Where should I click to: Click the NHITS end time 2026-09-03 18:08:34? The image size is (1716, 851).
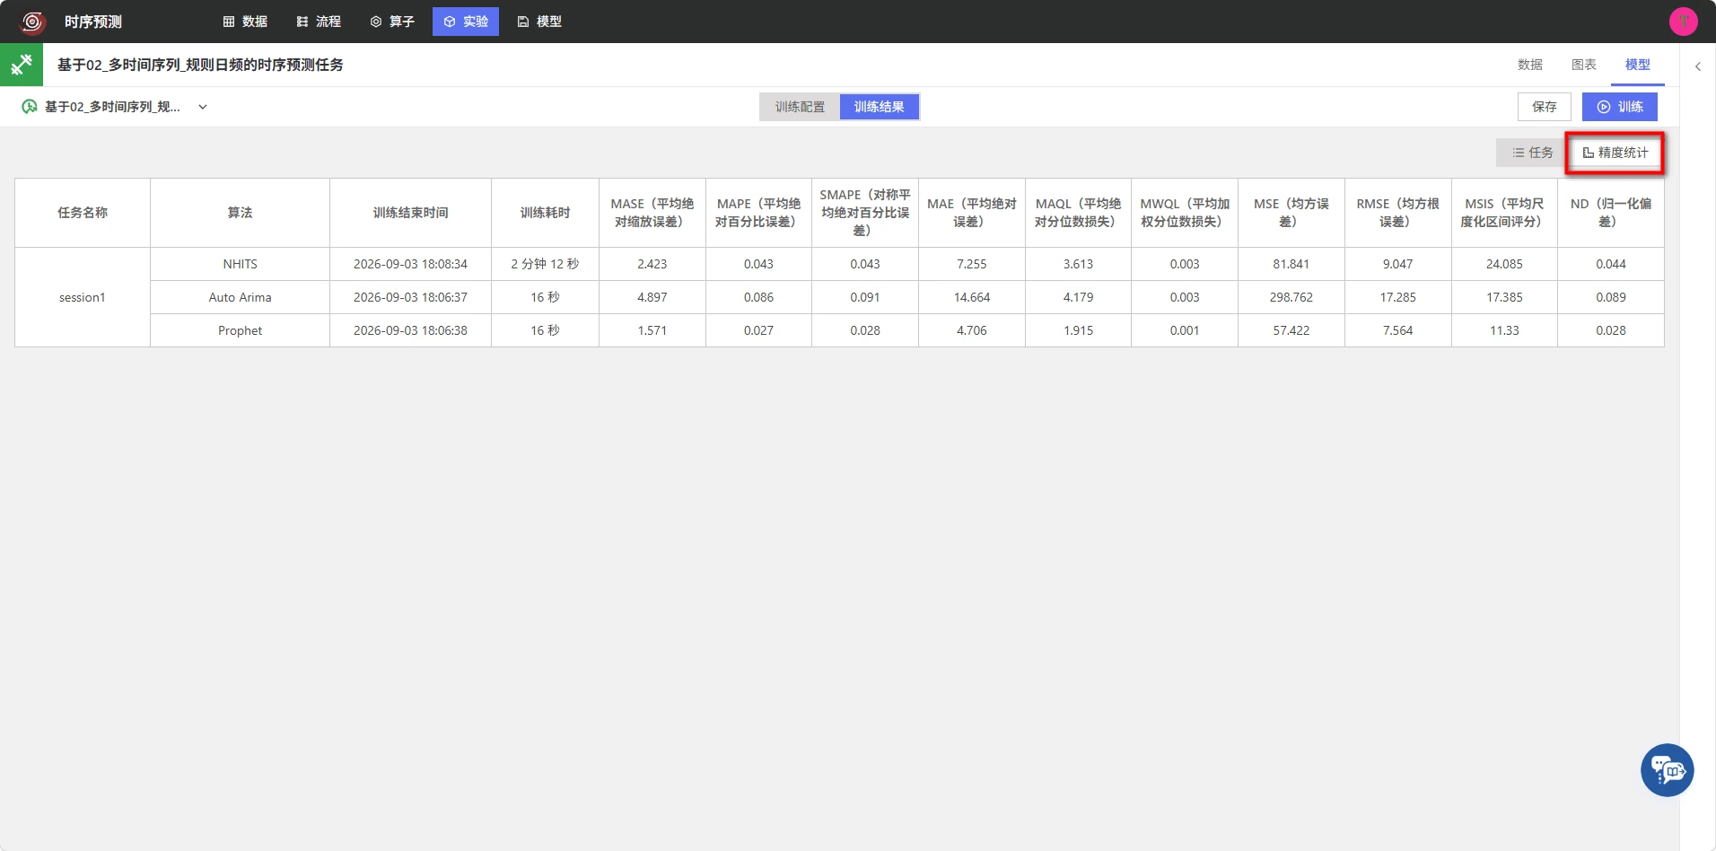(410, 264)
